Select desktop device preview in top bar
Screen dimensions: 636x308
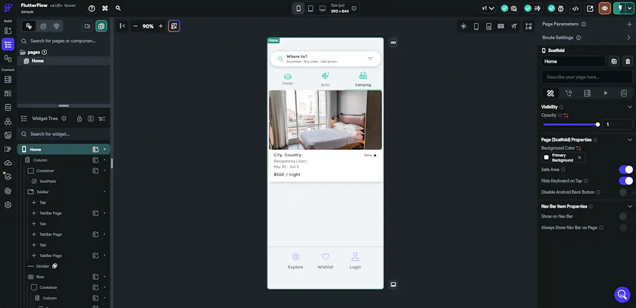pos(322,8)
